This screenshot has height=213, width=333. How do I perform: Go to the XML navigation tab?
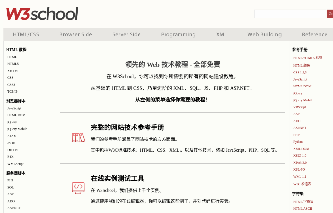click(x=221, y=34)
